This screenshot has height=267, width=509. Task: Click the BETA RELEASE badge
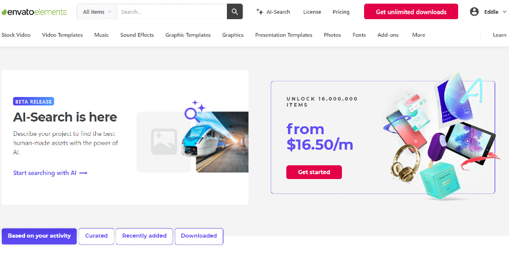coord(34,101)
